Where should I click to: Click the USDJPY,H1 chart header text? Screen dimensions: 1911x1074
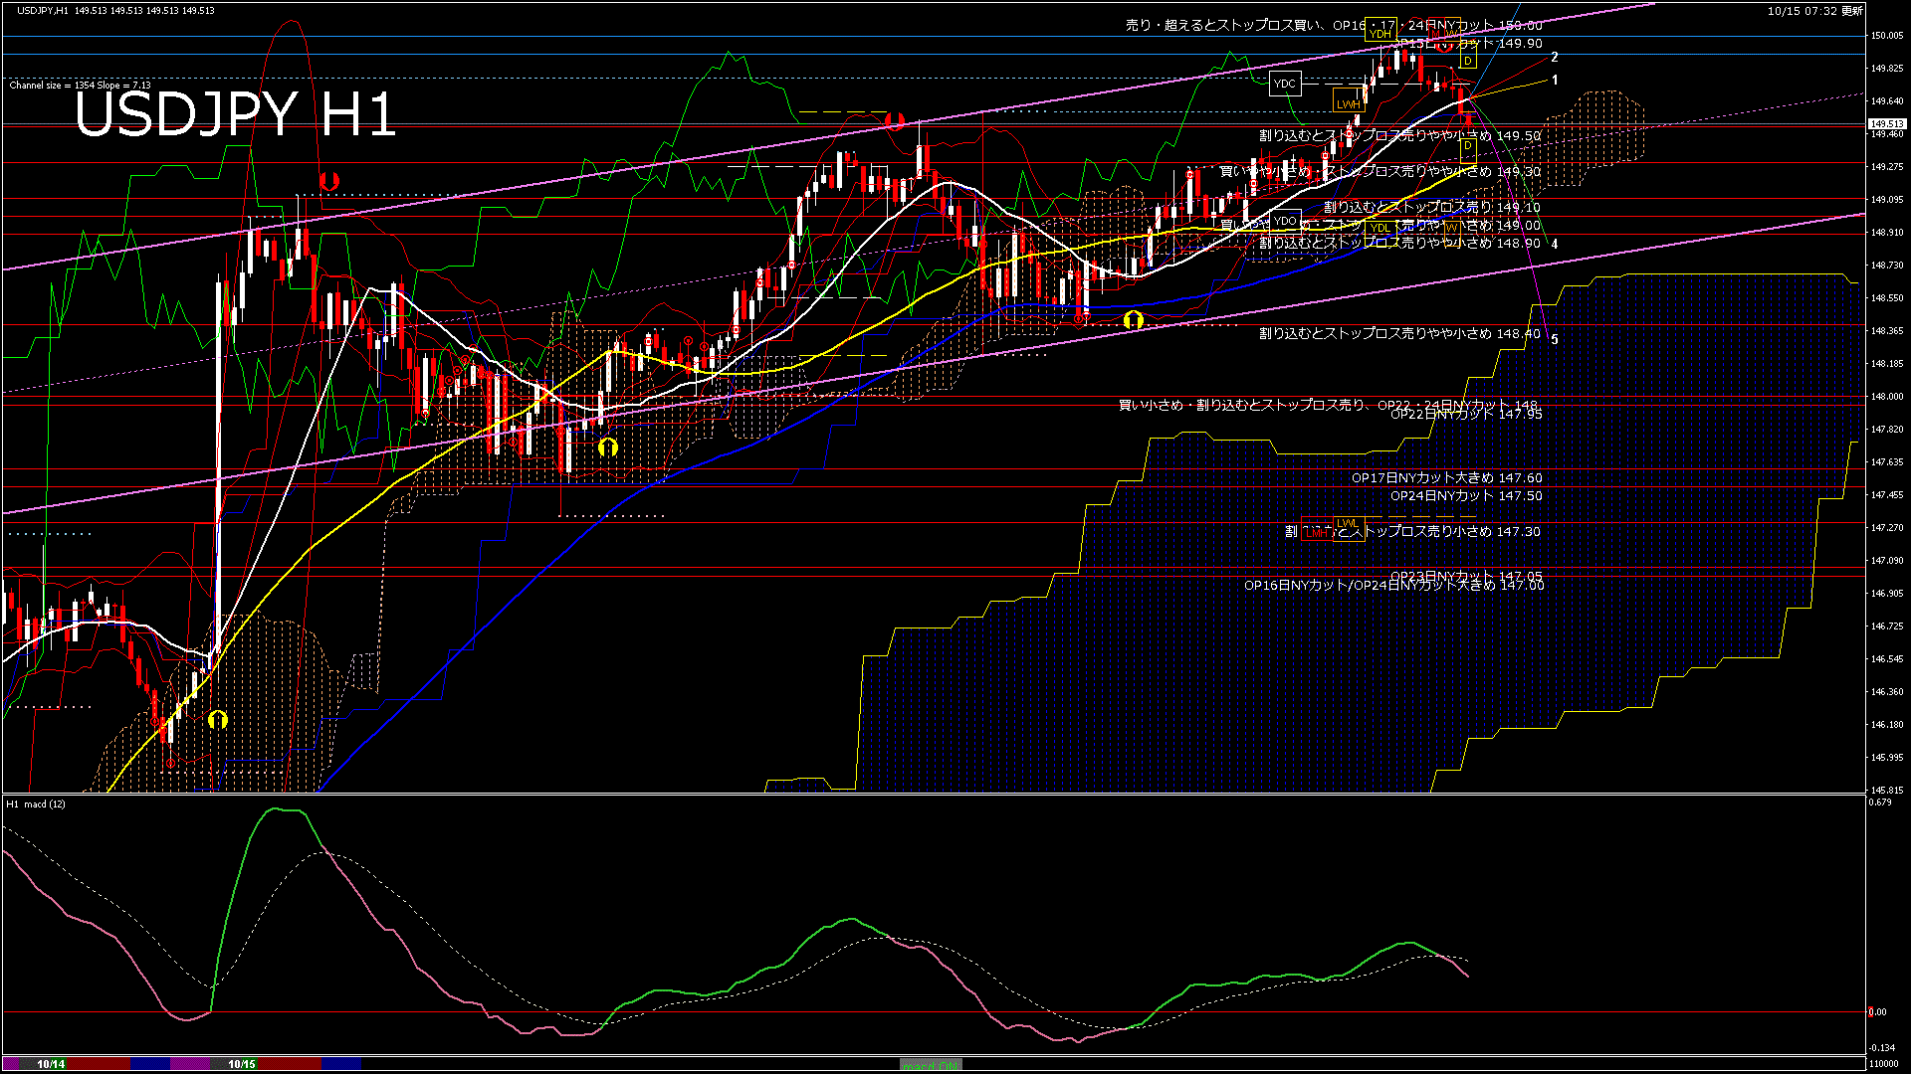(43, 10)
